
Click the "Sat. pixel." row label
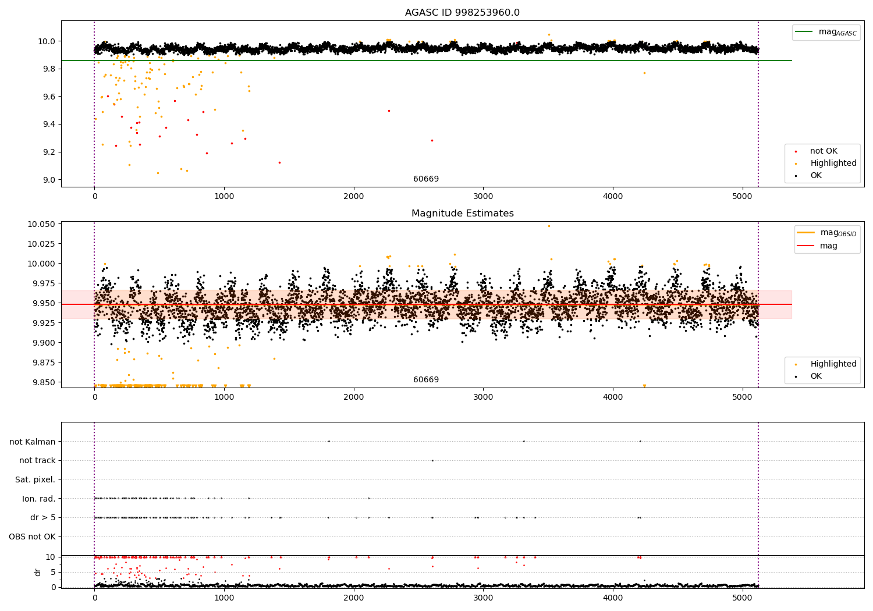click(36, 480)
